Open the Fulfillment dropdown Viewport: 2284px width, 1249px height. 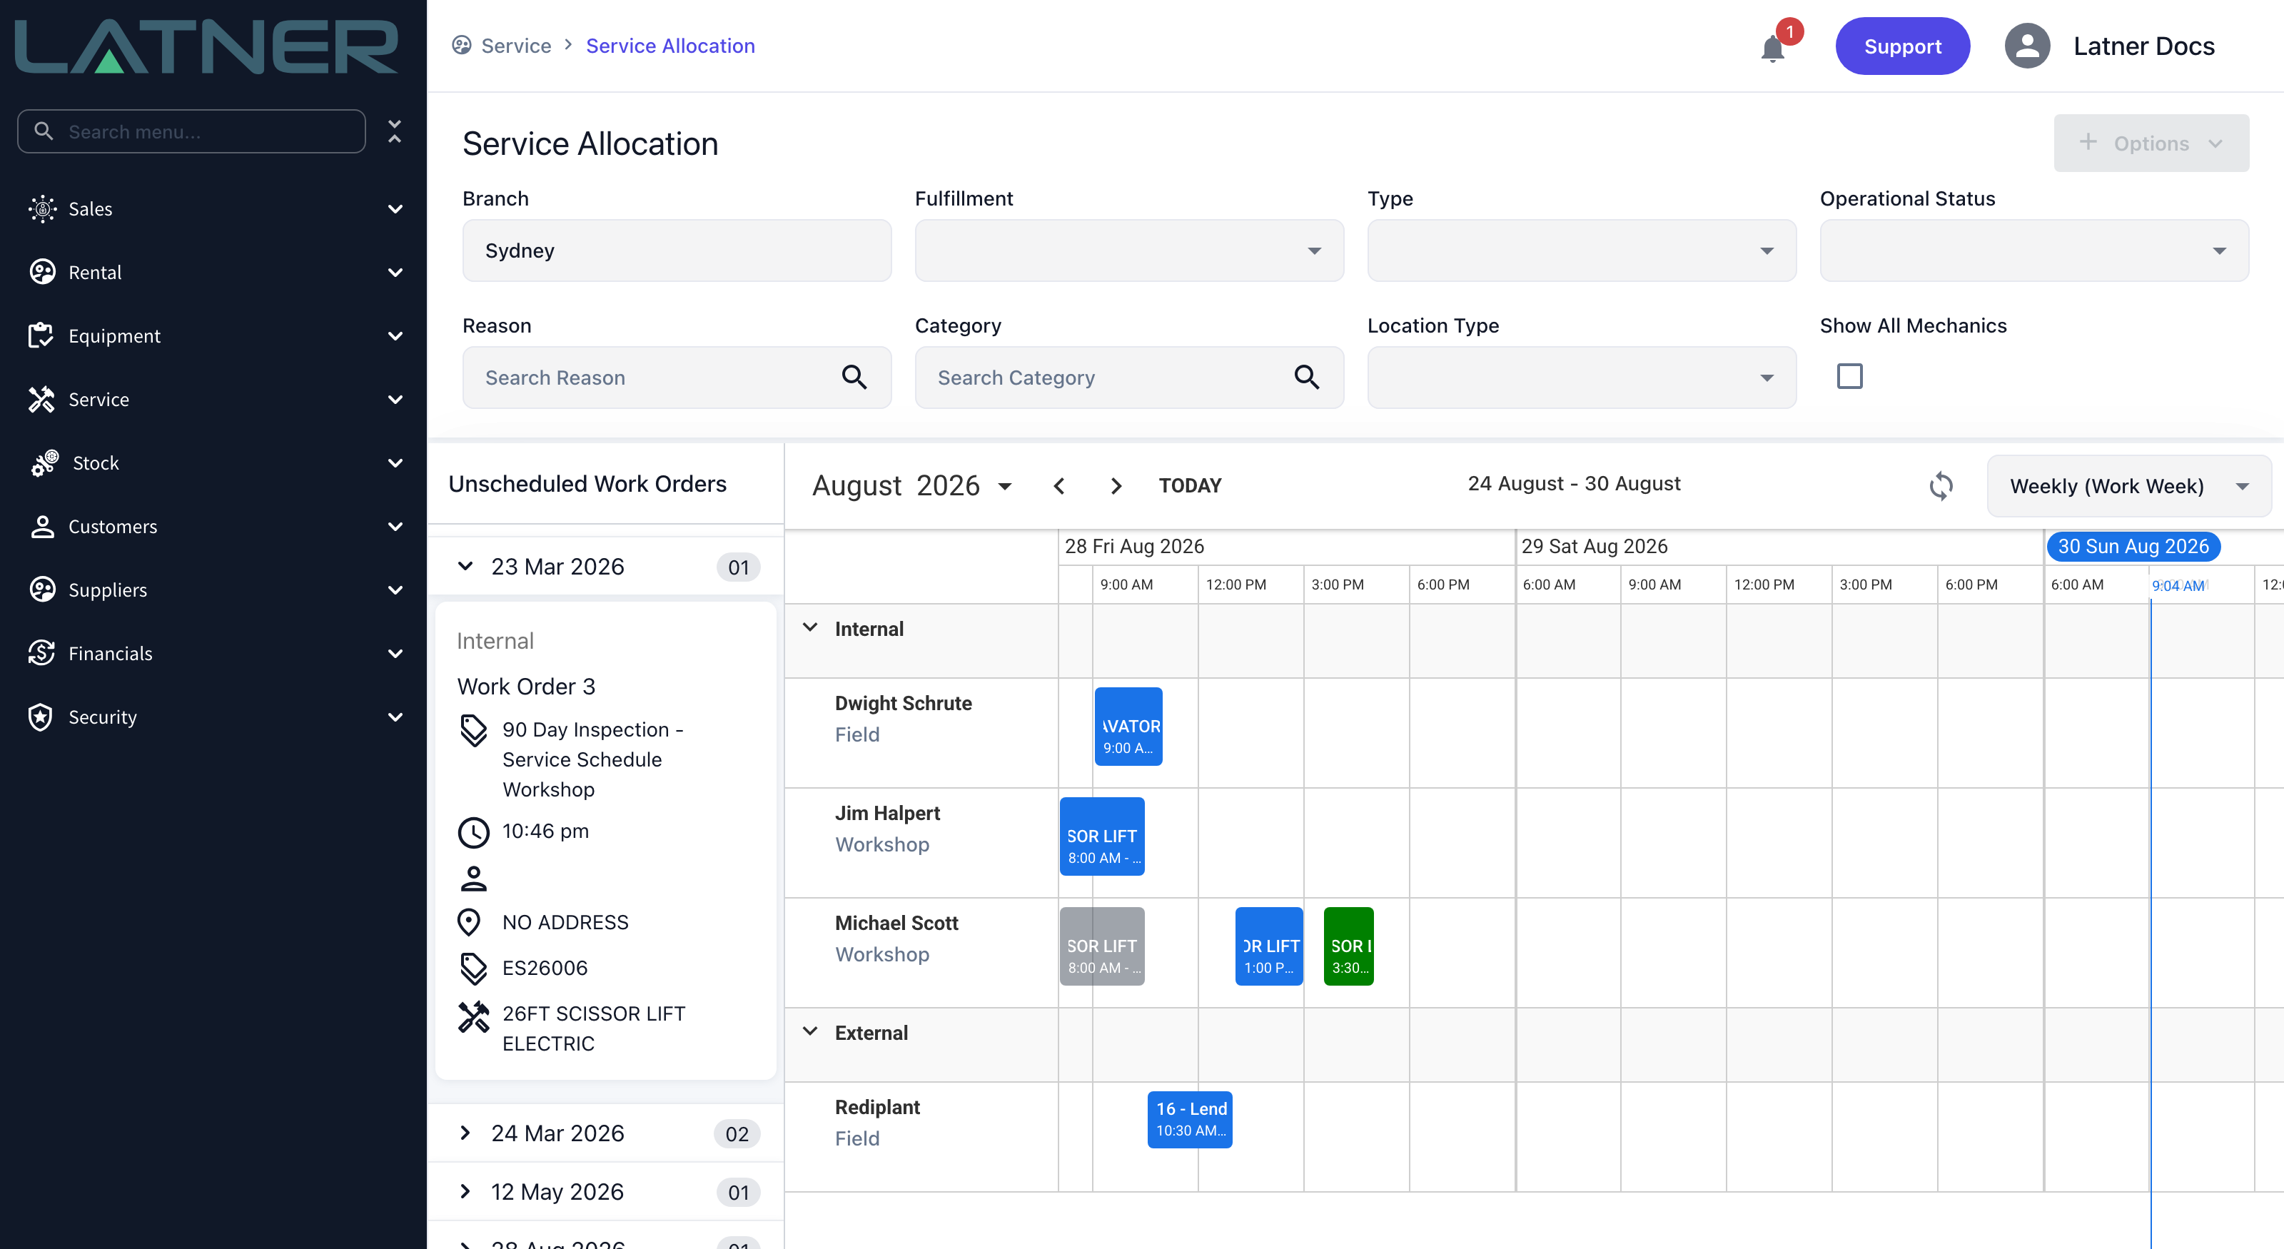pos(1128,251)
